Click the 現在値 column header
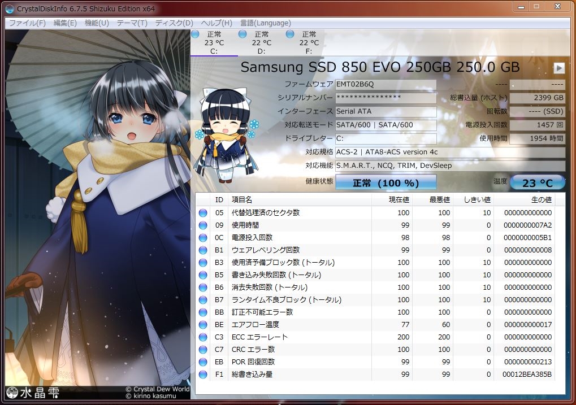This screenshot has width=576, height=405. point(392,200)
